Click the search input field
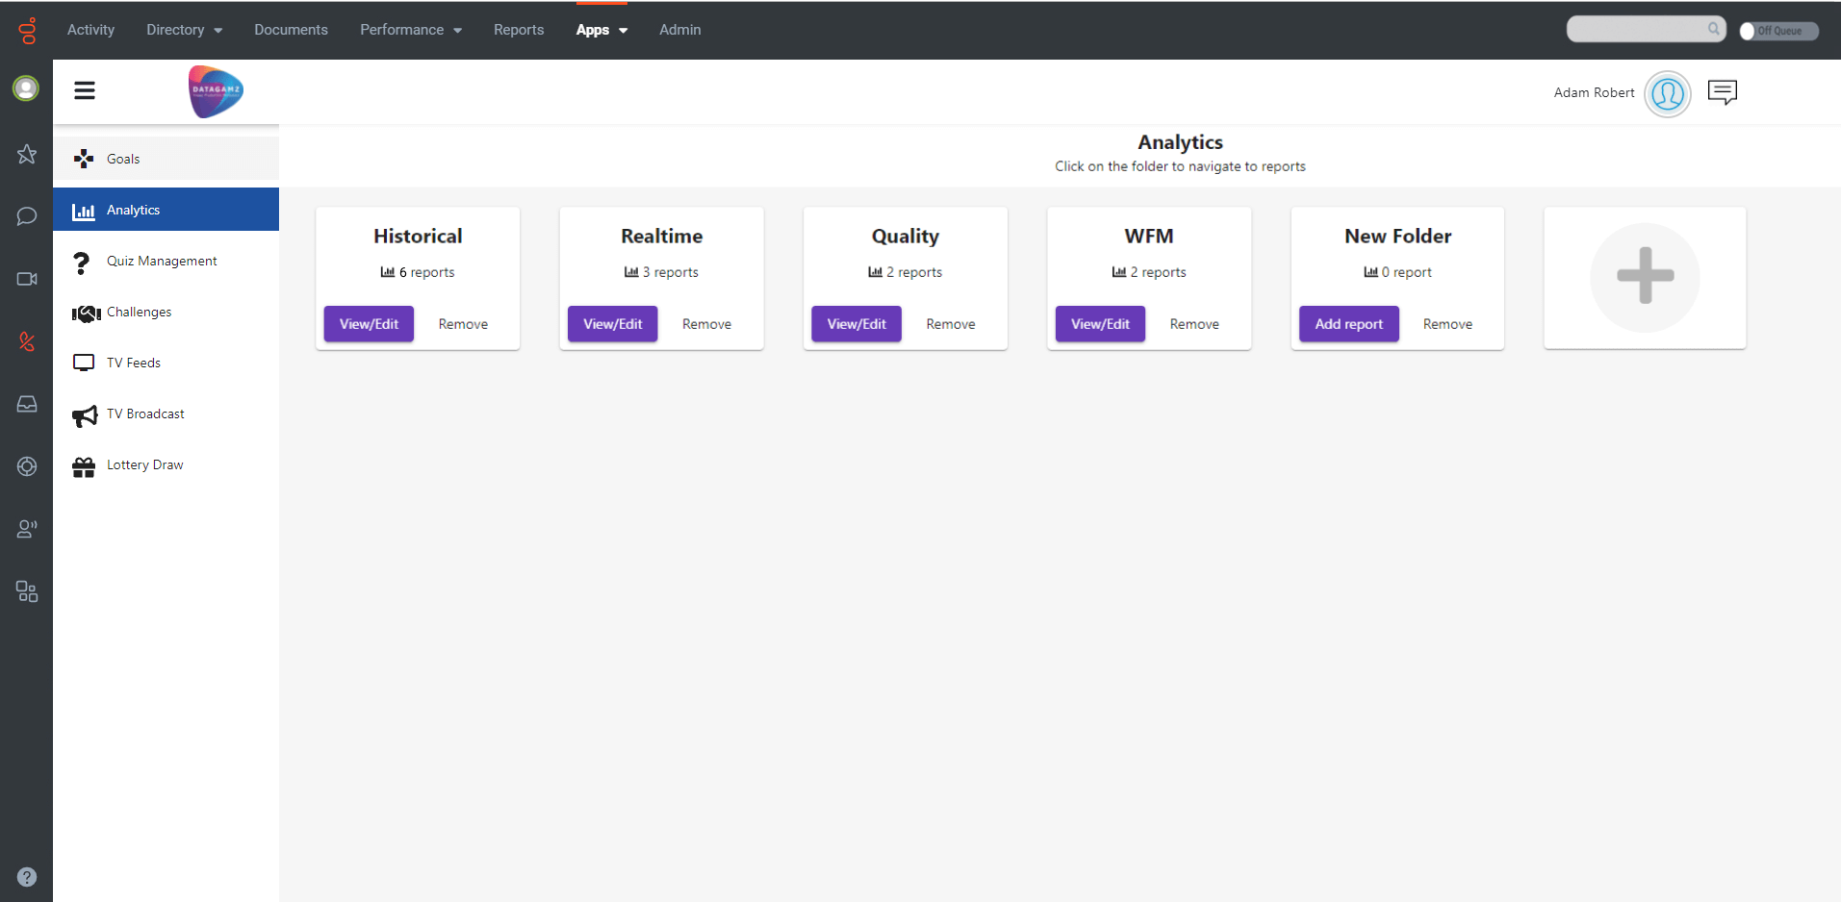The height and width of the screenshot is (902, 1841). [1636, 30]
